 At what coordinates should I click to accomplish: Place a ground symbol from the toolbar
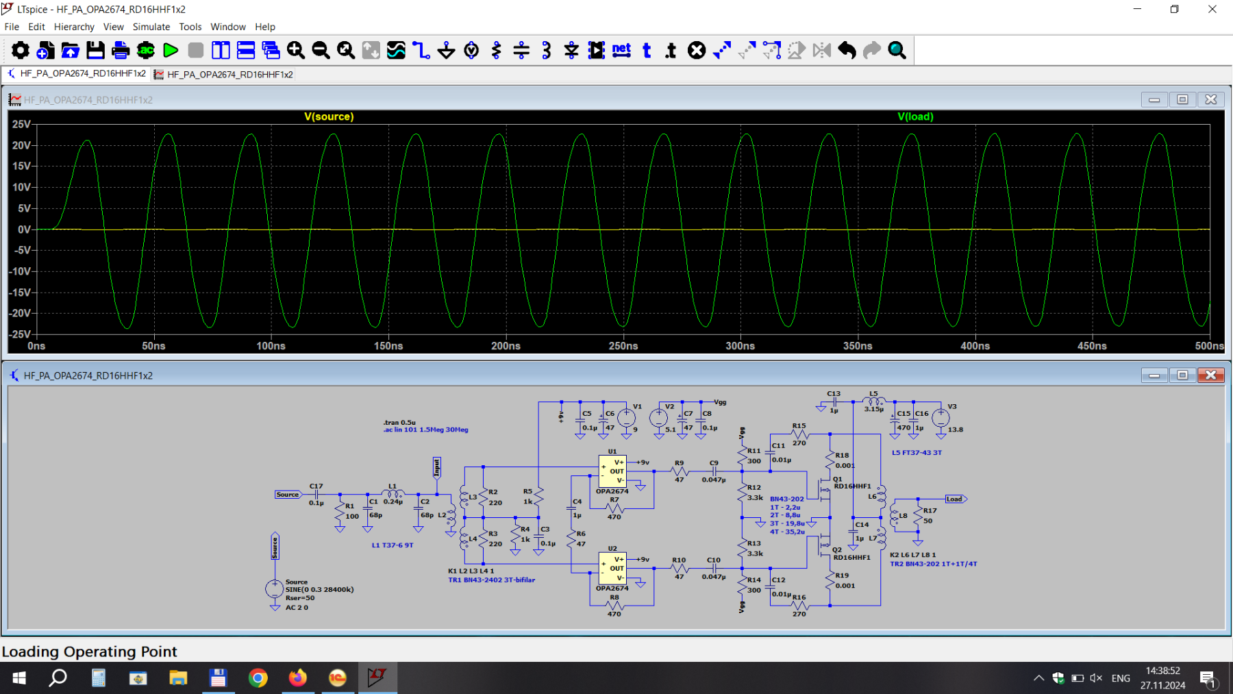click(446, 50)
